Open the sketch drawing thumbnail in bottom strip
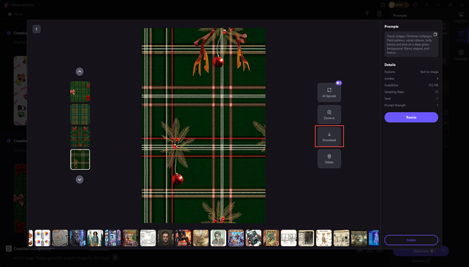The width and height of the screenshot is (469, 267). 148,238
